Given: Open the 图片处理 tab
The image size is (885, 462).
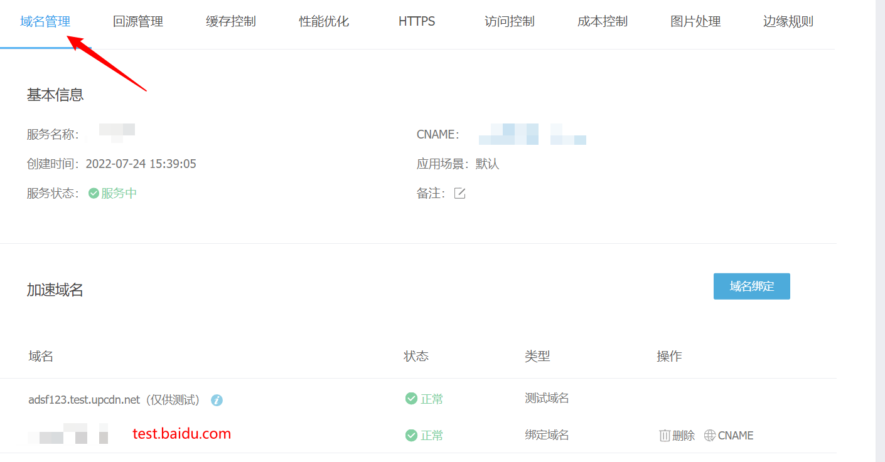Looking at the screenshot, I should point(695,21).
